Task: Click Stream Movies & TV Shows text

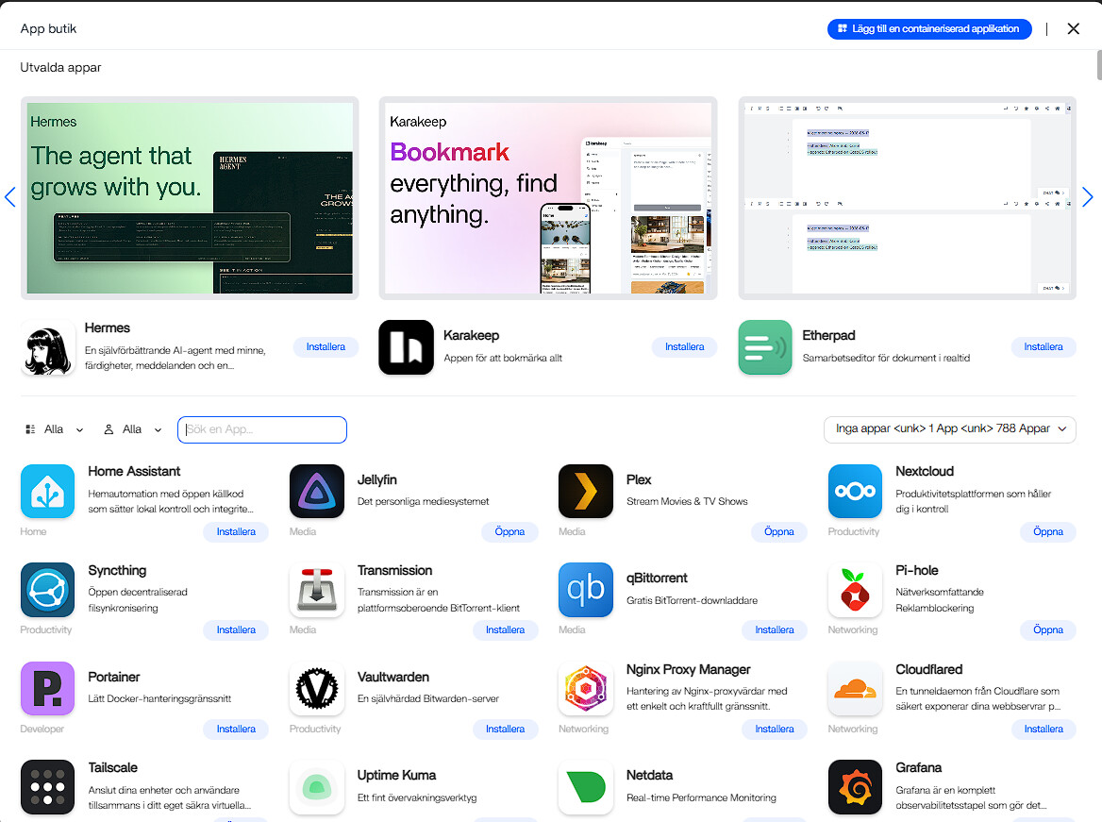Action: coord(687,501)
